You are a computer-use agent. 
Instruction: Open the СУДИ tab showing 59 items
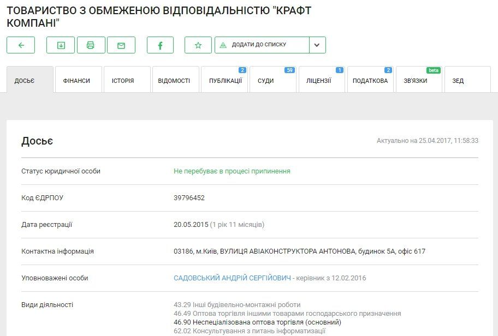point(267,80)
